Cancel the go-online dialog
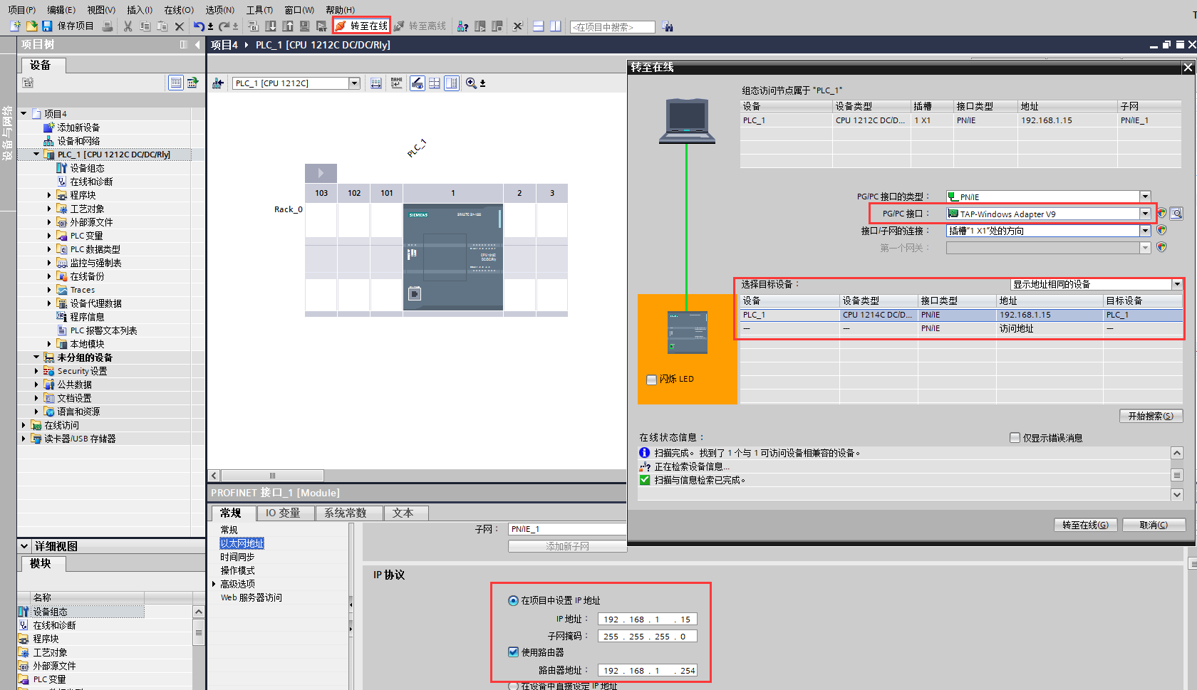Screen dimensions: 1197x690 pyautogui.click(x=1154, y=525)
